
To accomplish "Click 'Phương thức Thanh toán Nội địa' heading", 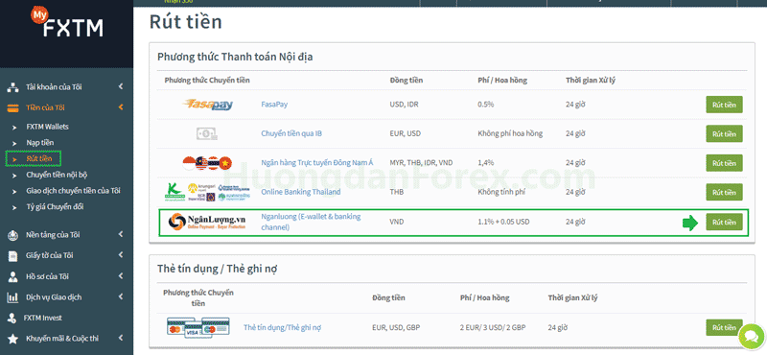I will tap(235, 57).
